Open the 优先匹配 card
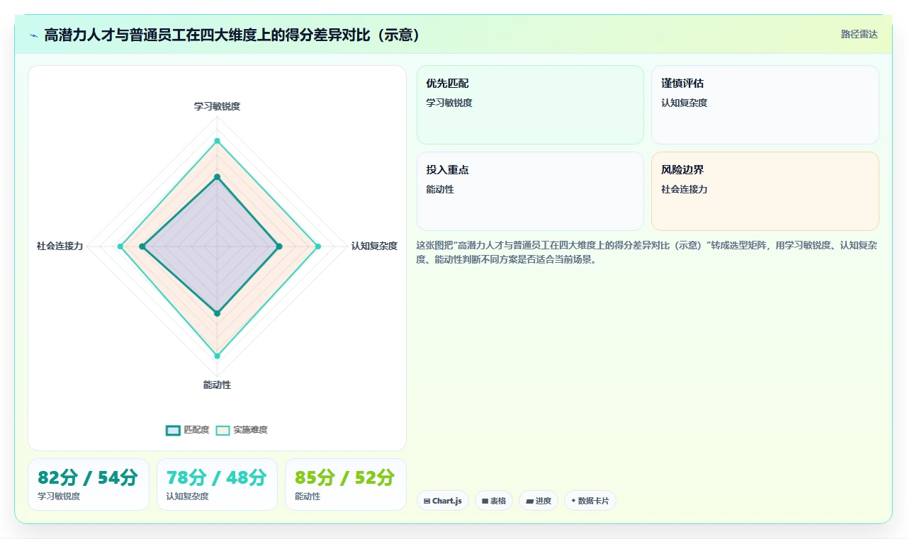The height and width of the screenshot is (539, 907). [x=530, y=105]
